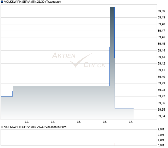Click the tall green volume bar
Viewport: 168px width, 148px height.
(x=13, y=138)
